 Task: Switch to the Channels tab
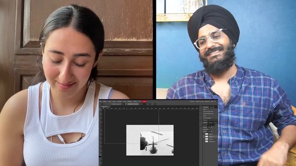point(210,123)
